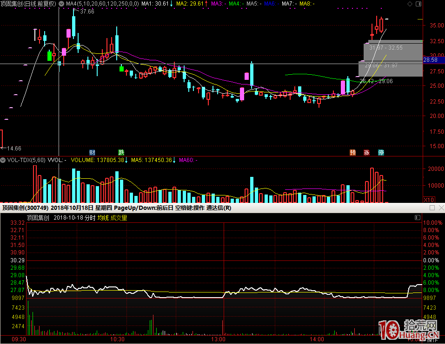
Task: Open the VOL-TDX indicator dropdown arrow
Action: [4, 160]
